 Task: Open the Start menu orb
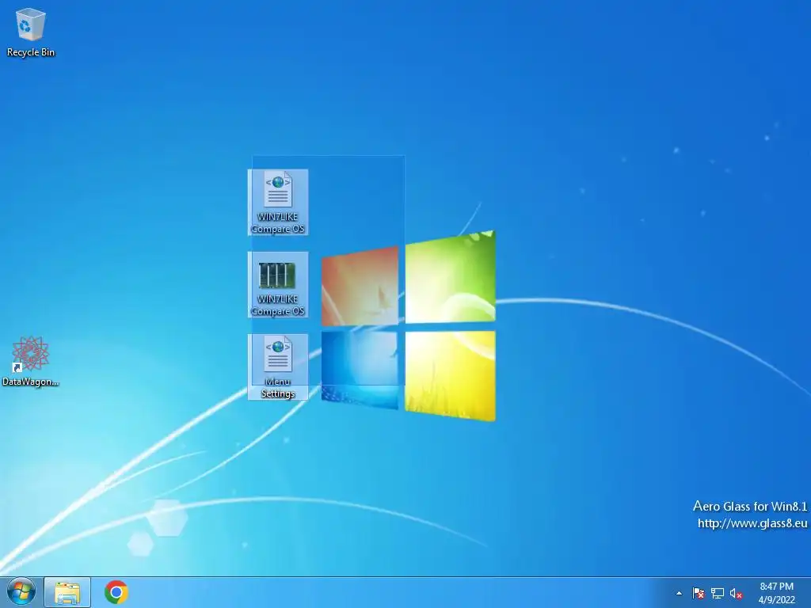pyautogui.click(x=21, y=592)
